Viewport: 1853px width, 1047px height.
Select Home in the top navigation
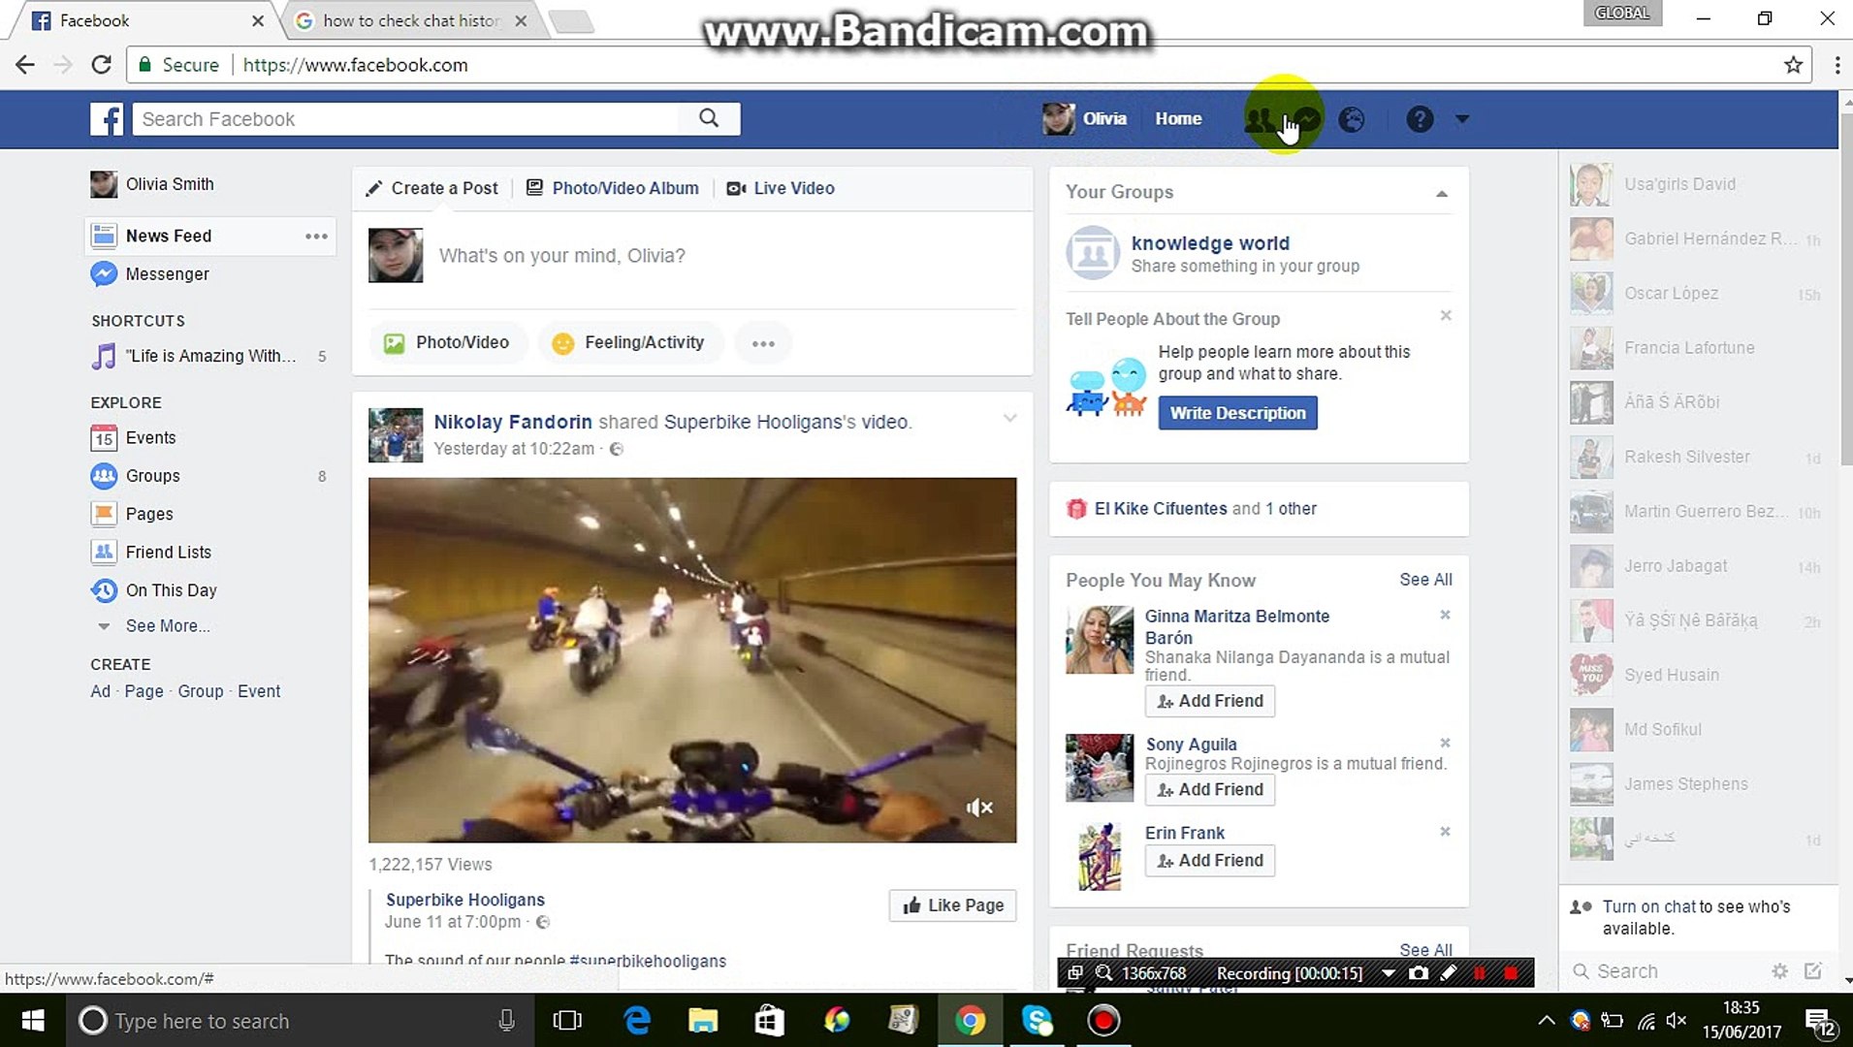coord(1177,118)
